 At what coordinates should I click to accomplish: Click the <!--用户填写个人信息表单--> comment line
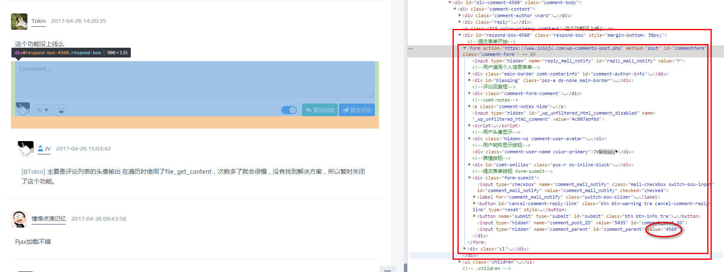[507, 67]
